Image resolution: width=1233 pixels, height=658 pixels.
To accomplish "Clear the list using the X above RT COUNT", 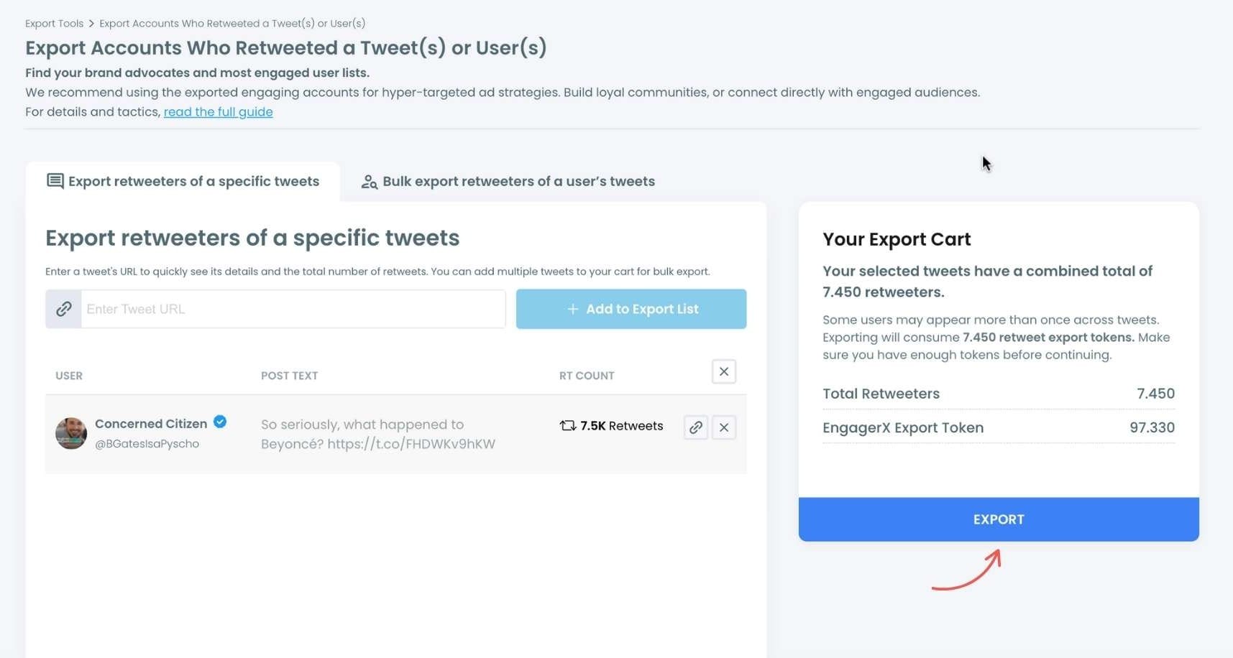I will (x=724, y=371).
